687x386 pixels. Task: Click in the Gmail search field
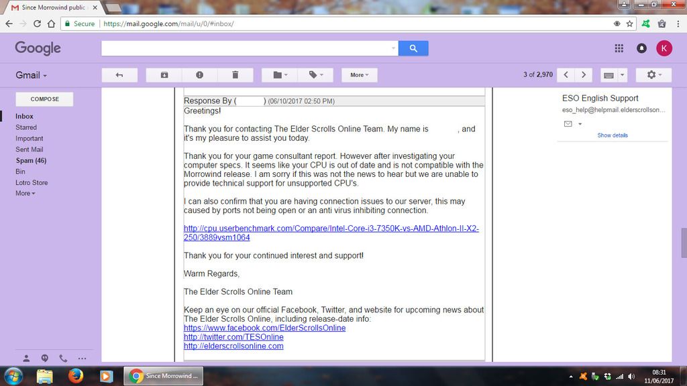pos(248,48)
